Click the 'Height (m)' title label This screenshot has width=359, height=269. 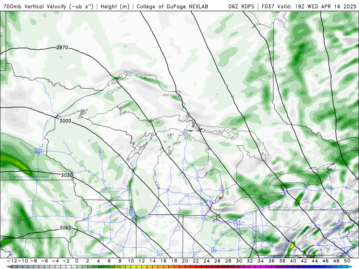coord(115,7)
